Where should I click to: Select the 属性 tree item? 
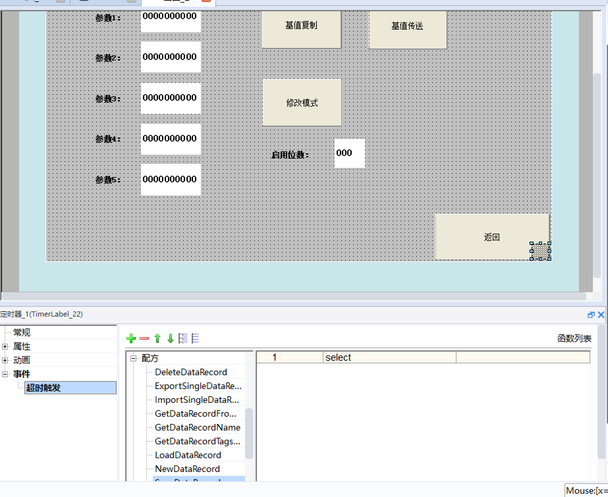tap(22, 346)
